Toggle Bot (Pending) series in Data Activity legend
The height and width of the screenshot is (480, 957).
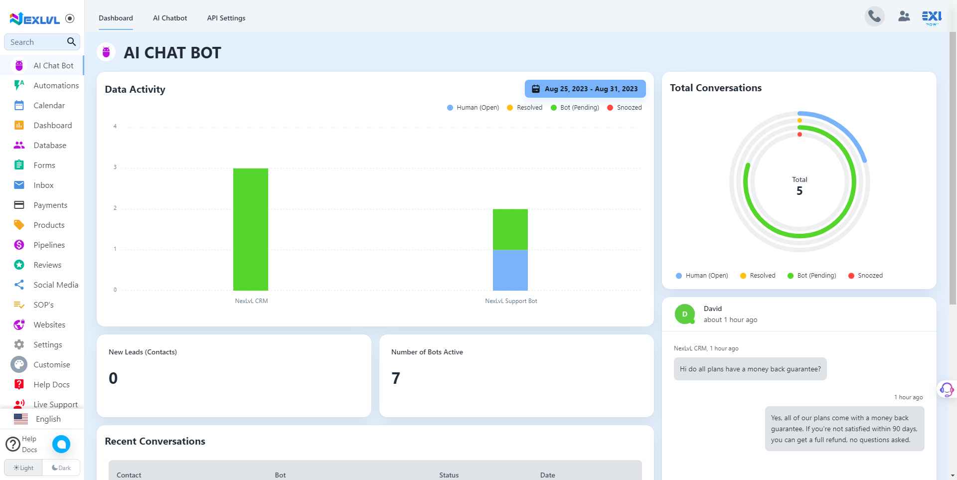point(575,108)
